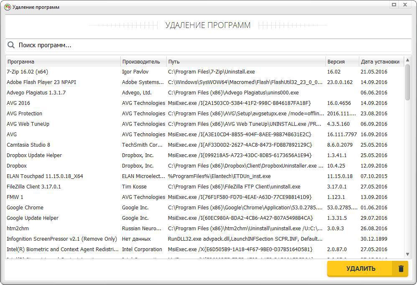417x285 pixels.
Task: Maximize the Удаление программ window
Action: click(394, 5)
